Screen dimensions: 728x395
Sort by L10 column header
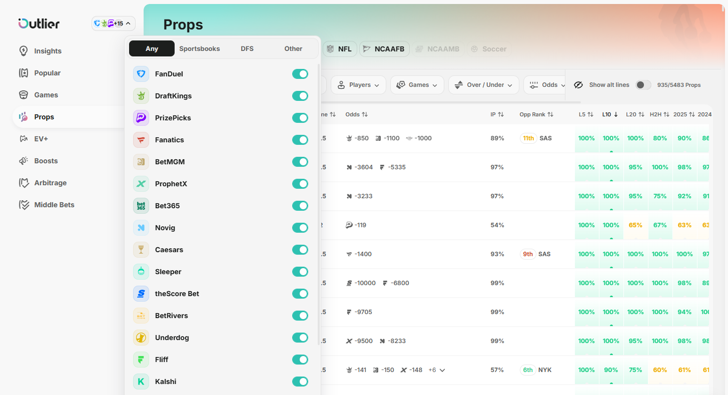tap(610, 114)
